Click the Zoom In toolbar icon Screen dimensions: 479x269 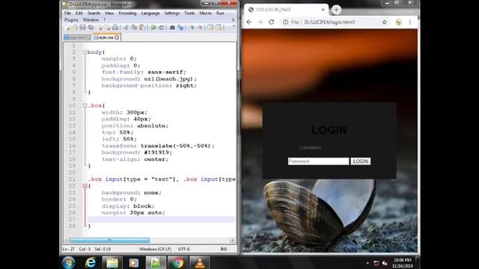click(x=192, y=28)
